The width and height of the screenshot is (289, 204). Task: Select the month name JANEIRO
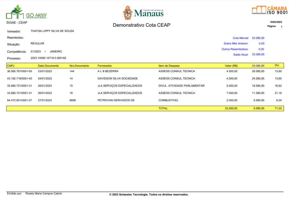56,52
